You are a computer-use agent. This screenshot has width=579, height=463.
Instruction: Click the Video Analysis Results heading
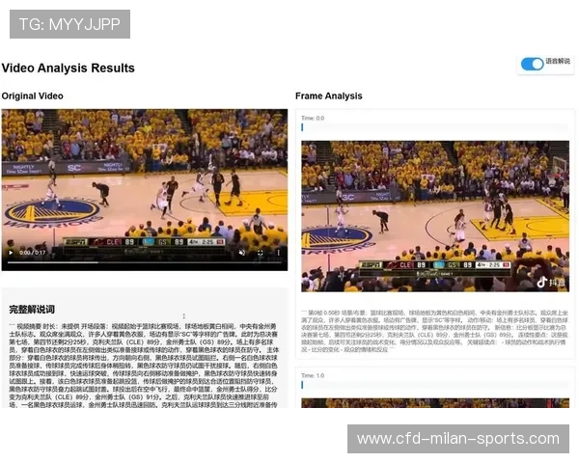(68, 68)
